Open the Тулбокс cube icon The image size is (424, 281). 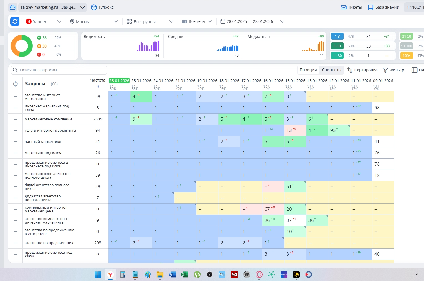click(94, 7)
